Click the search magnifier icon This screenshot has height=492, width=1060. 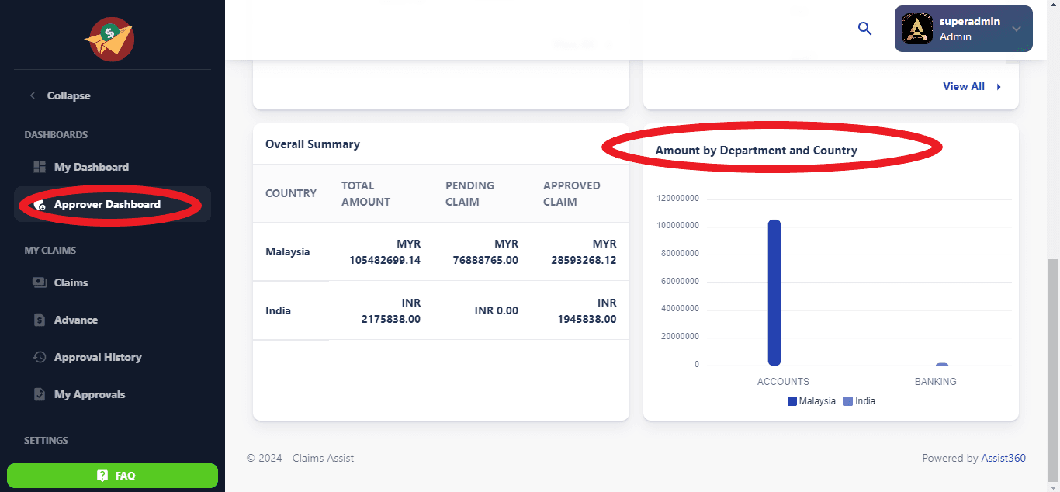pyautogui.click(x=864, y=29)
